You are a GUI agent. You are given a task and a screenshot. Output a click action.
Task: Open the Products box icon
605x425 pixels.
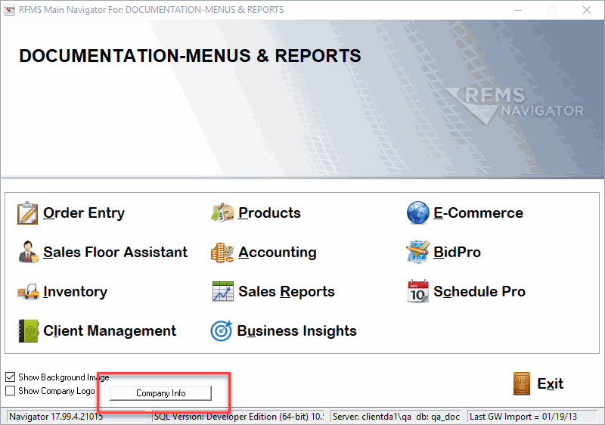(222, 213)
